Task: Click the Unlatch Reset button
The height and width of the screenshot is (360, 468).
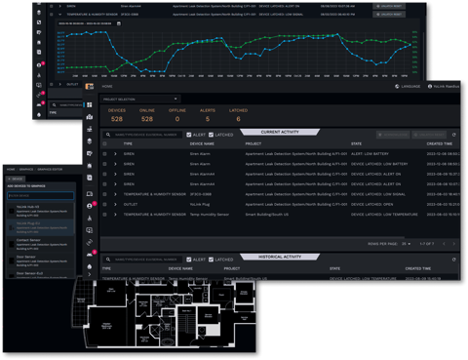Action: 429,135
